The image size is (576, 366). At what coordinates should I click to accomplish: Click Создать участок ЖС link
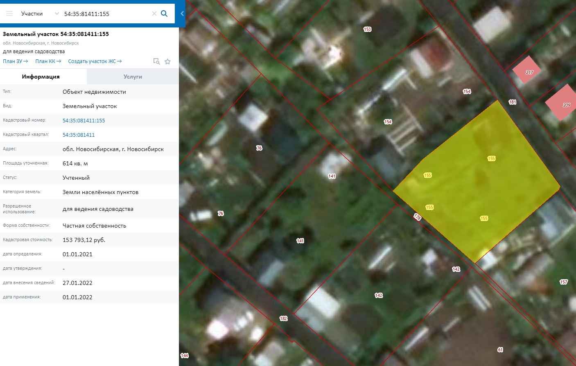(x=95, y=61)
